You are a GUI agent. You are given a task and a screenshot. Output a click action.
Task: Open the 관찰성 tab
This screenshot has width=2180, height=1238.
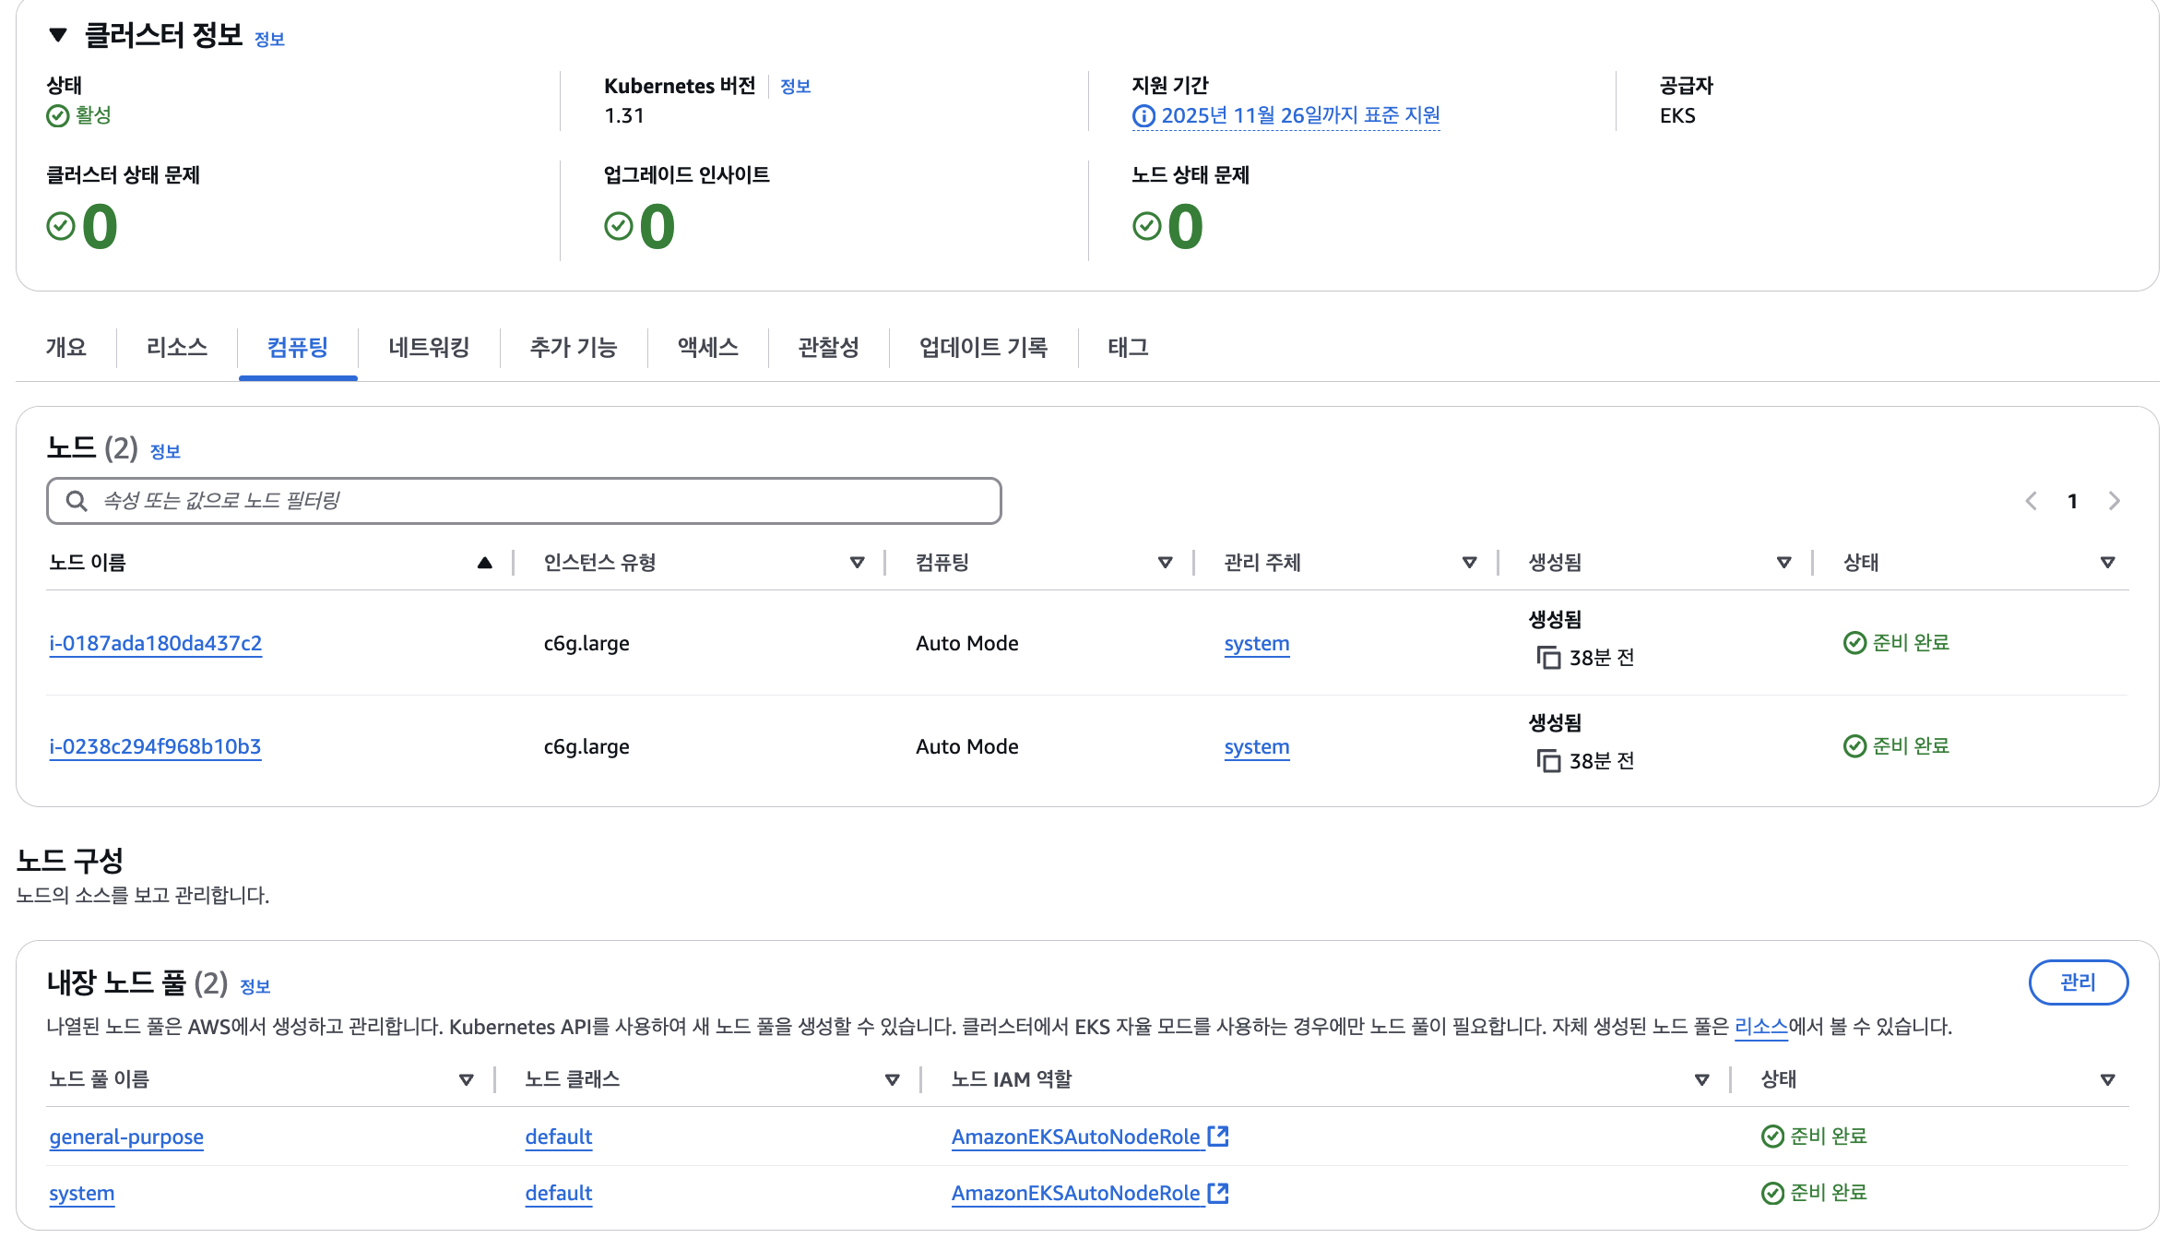828,348
